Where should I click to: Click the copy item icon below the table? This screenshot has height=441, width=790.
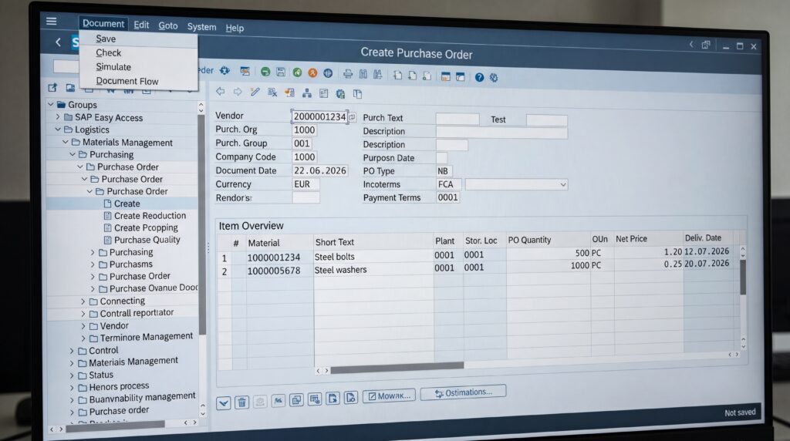(296, 400)
